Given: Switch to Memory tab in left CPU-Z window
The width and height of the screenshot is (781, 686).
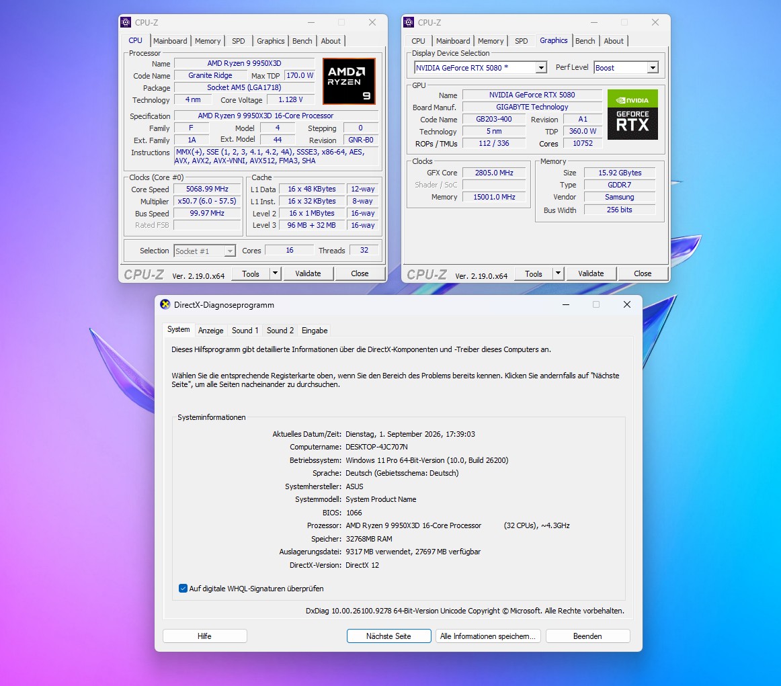Looking at the screenshot, I should coord(208,41).
